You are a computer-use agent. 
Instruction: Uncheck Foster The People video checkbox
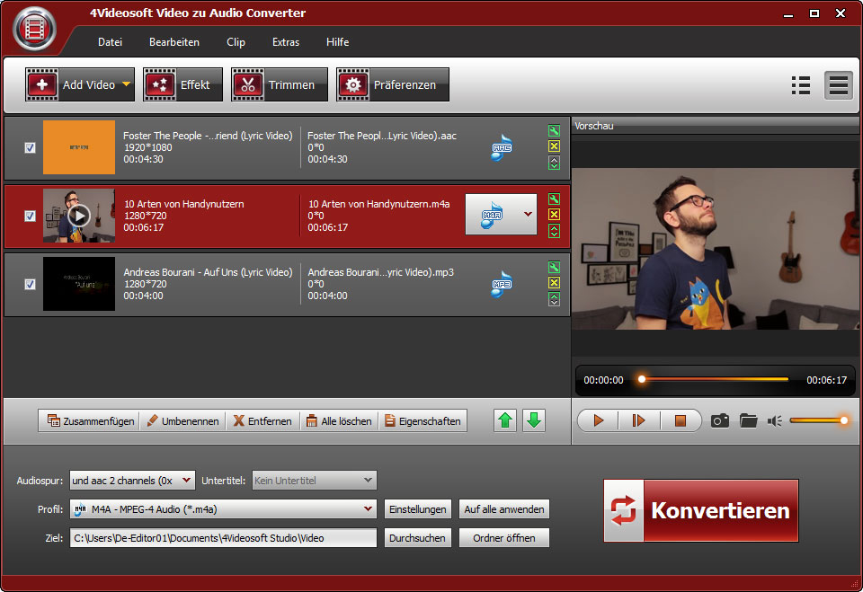31,147
